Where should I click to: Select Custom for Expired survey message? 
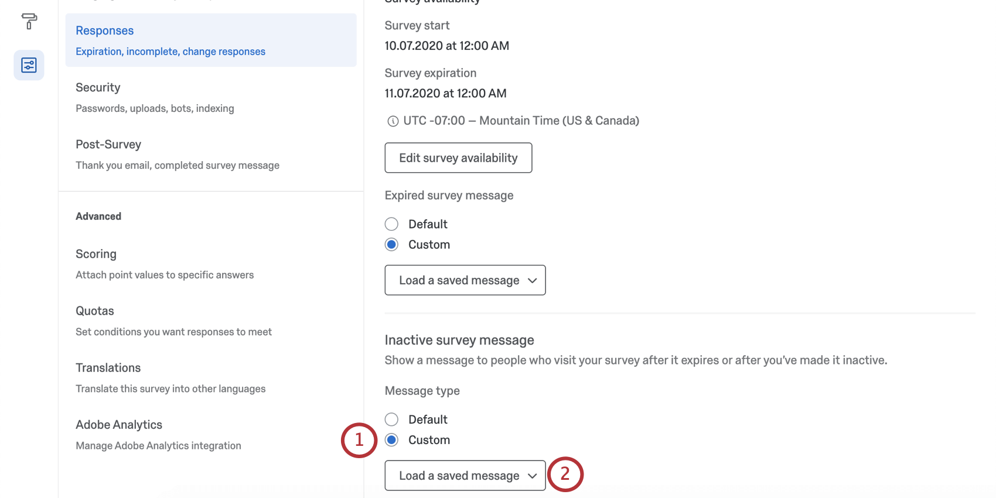pos(391,245)
